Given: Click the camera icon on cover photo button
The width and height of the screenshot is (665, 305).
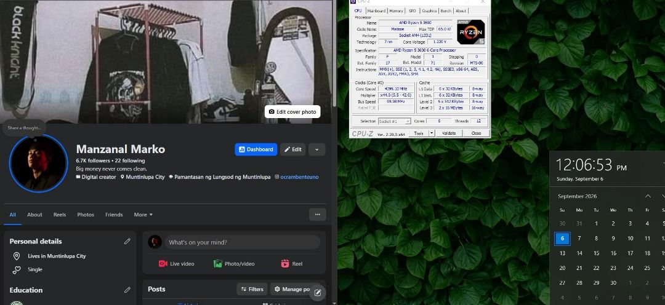Looking at the screenshot, I should pos(272,112).
